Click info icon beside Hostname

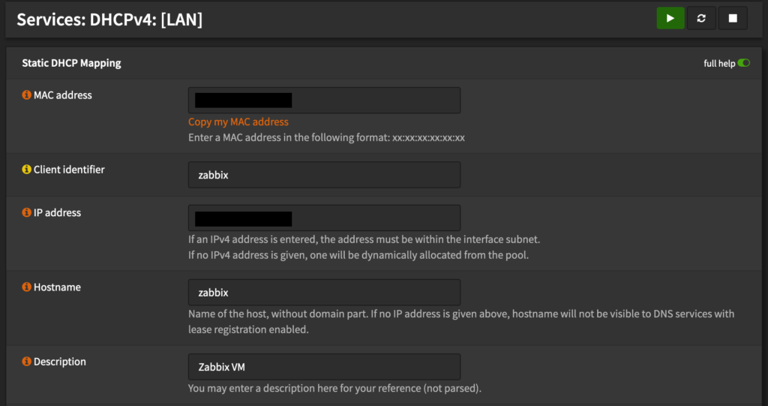point(27,287)
